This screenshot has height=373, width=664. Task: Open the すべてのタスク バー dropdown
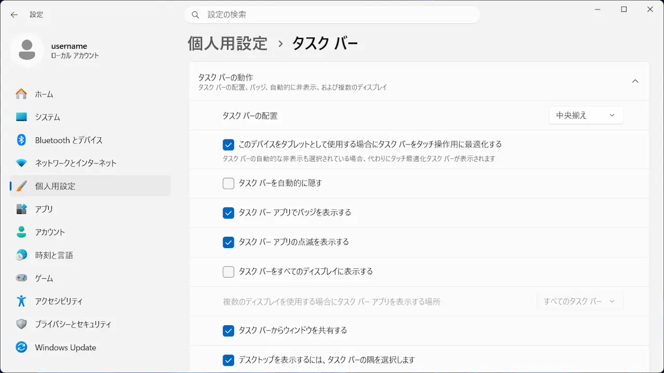(x=579, y=301)
